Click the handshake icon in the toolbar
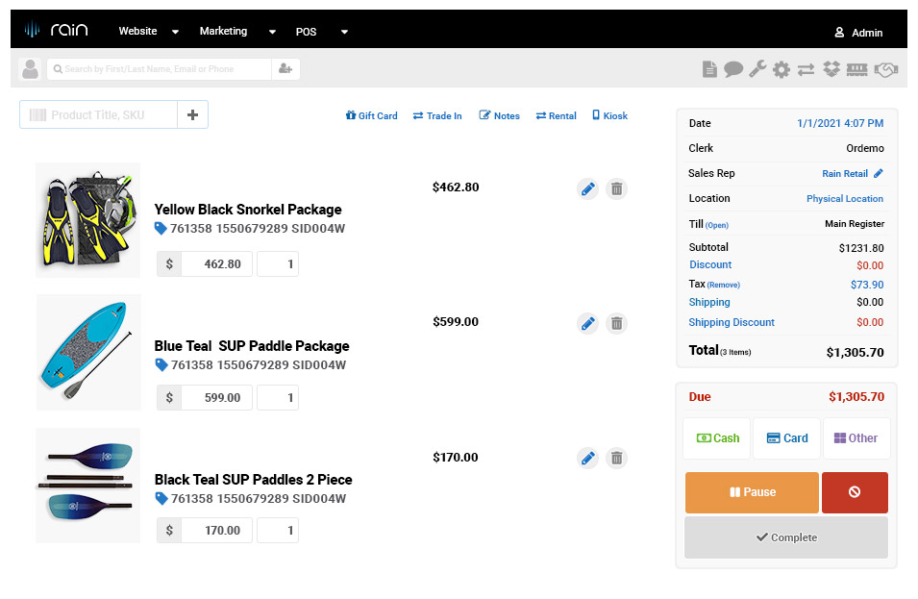The height and width of the screenshot is (599, 918). (885, 69)
